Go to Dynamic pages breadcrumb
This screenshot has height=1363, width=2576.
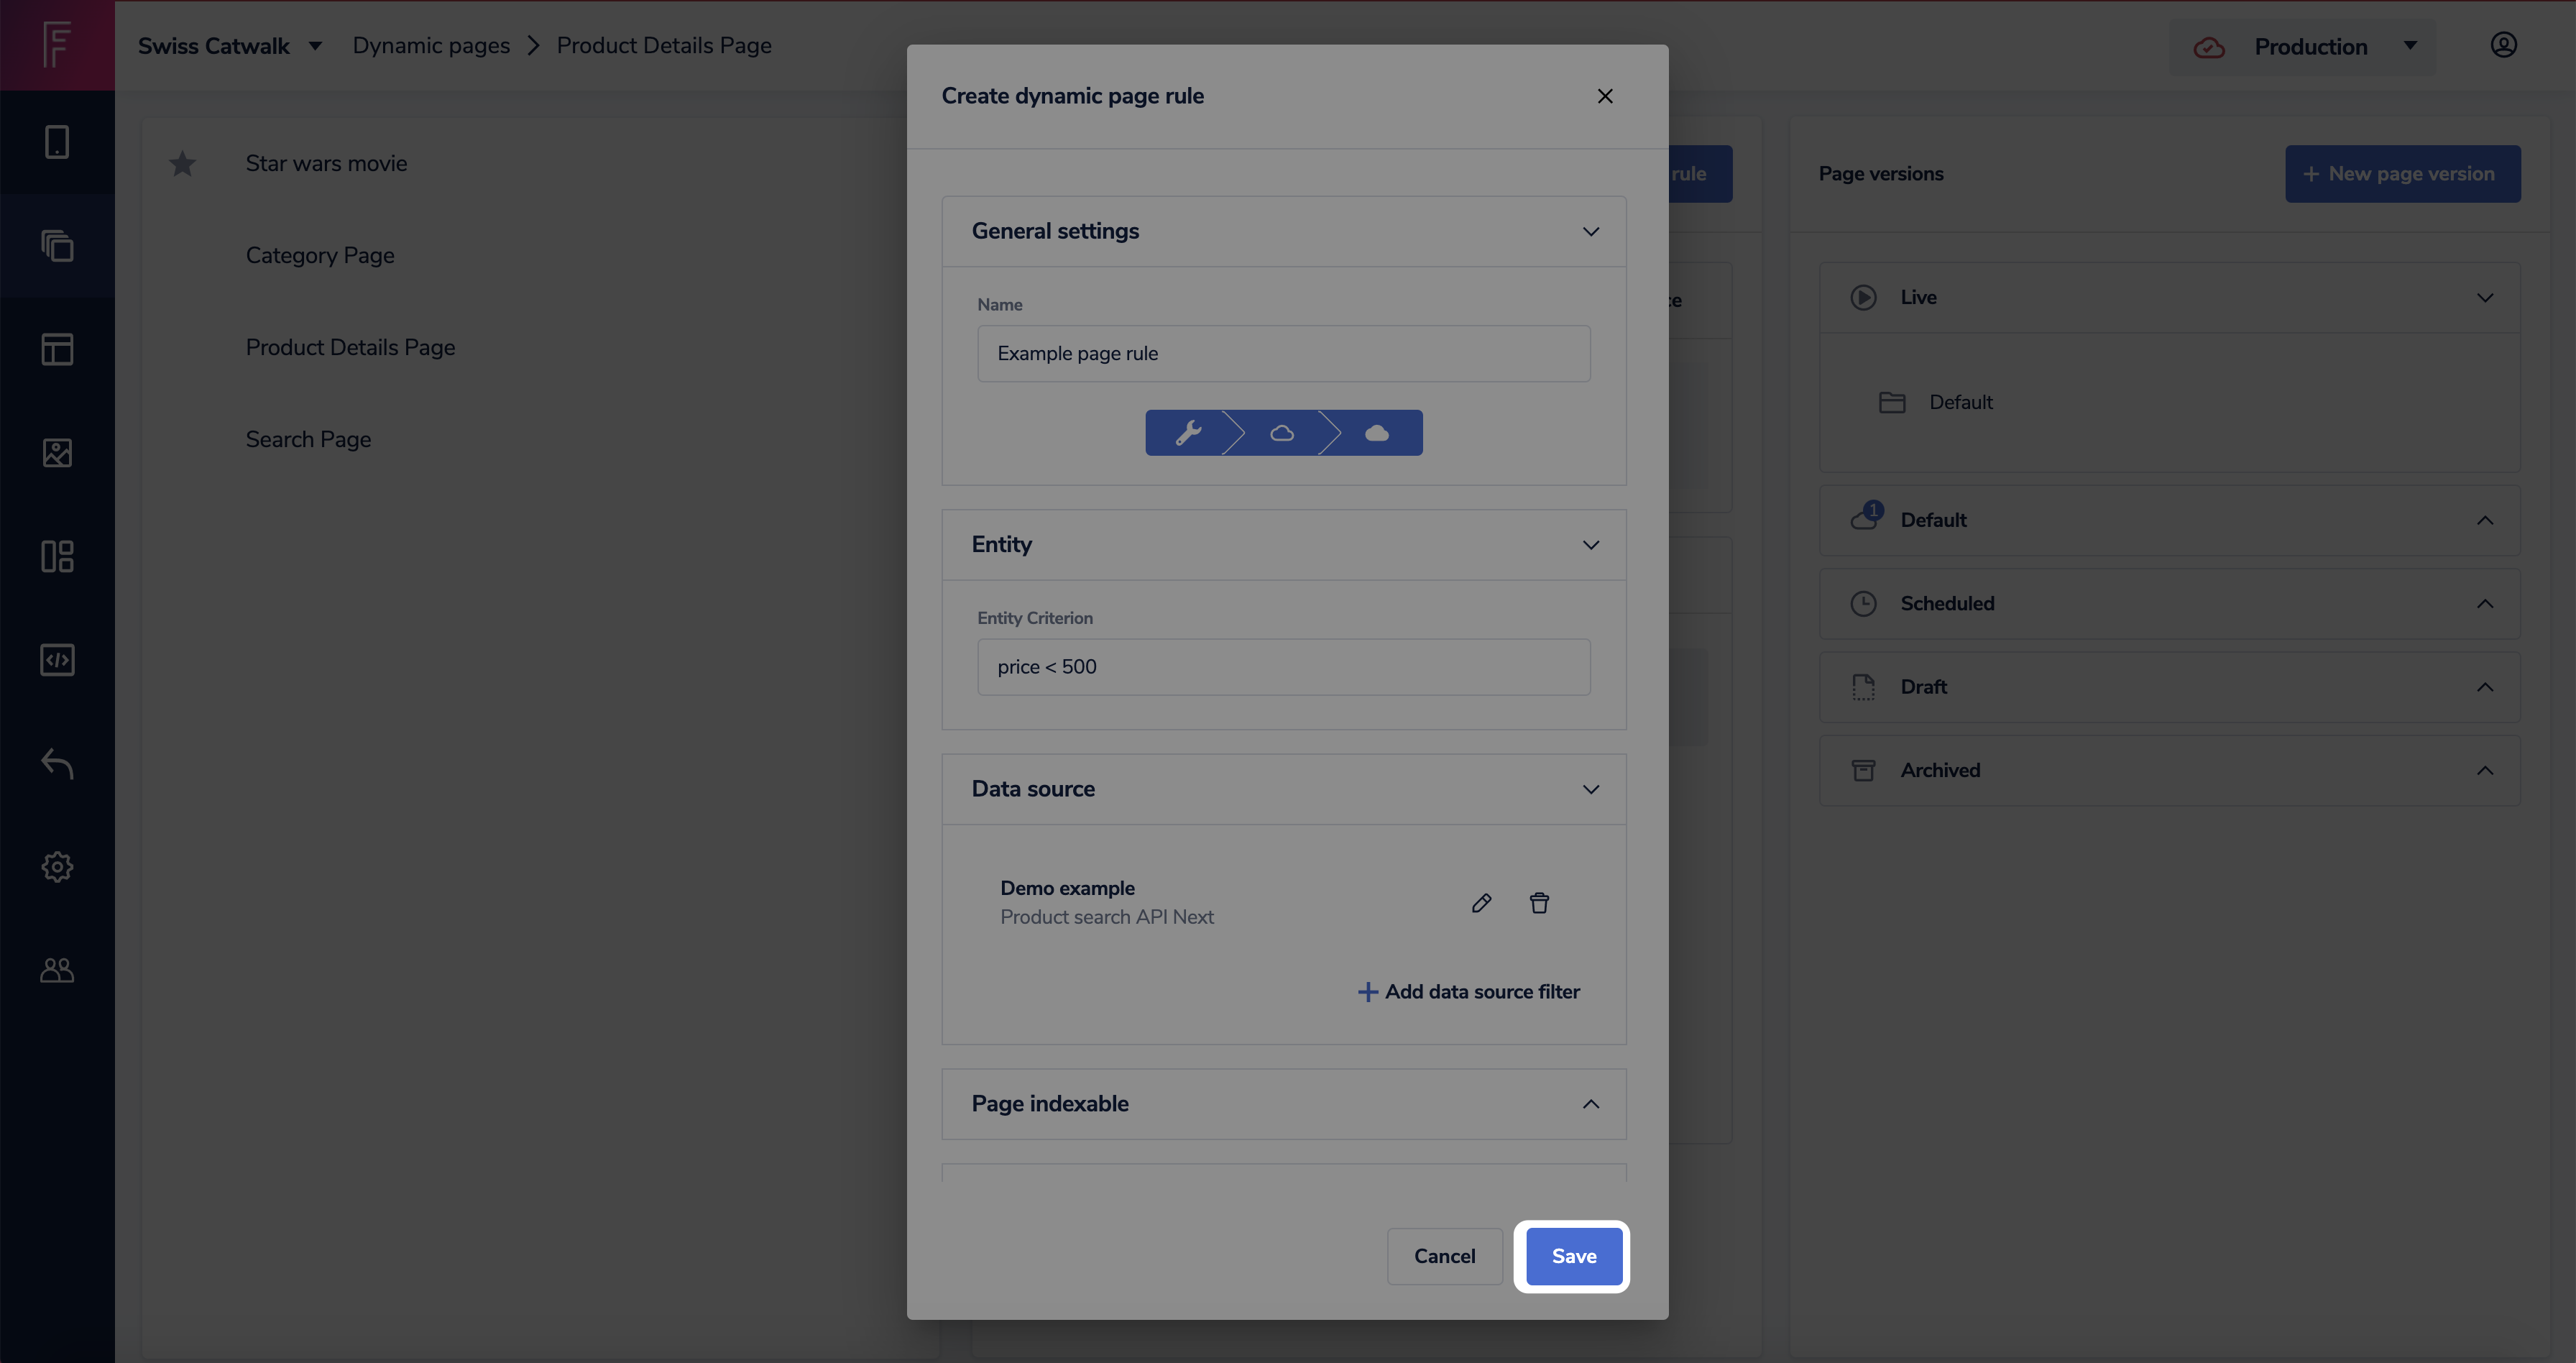pos(431,45)
